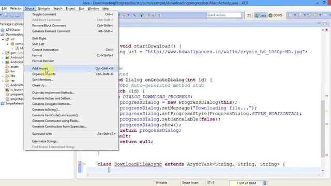Screen dimensions: 331x186
Task: Choose Toggle Comment in Source menu
Action: [x=71, y=14]
